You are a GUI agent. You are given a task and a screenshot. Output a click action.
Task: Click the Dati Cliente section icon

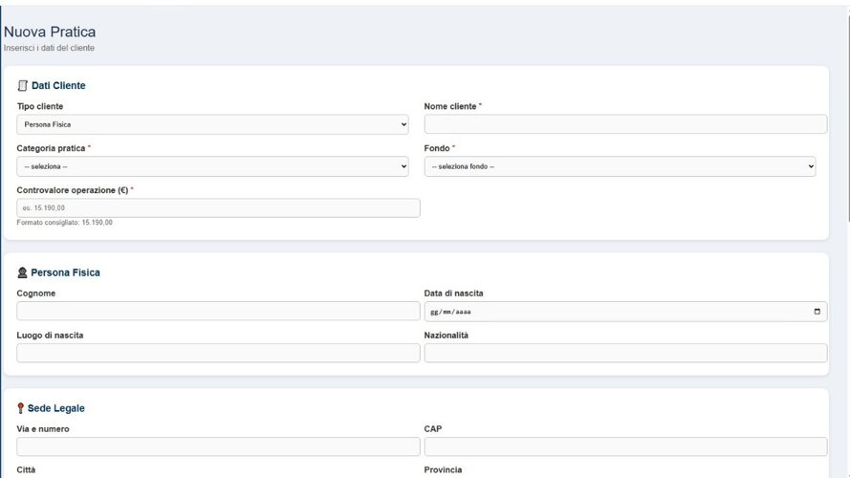pyautogui.click(x=22, y=86)
